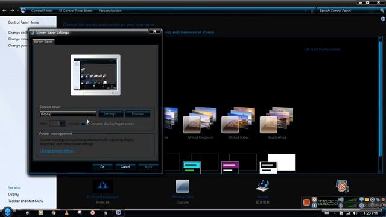Click the Wait minutes input box

[55, 123]
